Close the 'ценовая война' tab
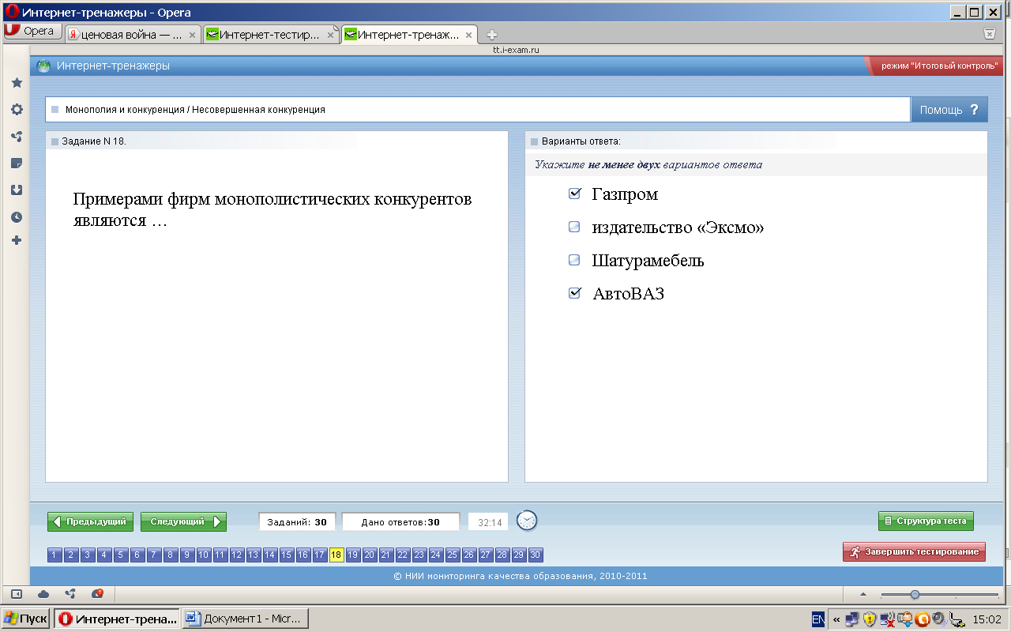 (x=193, y=36)
